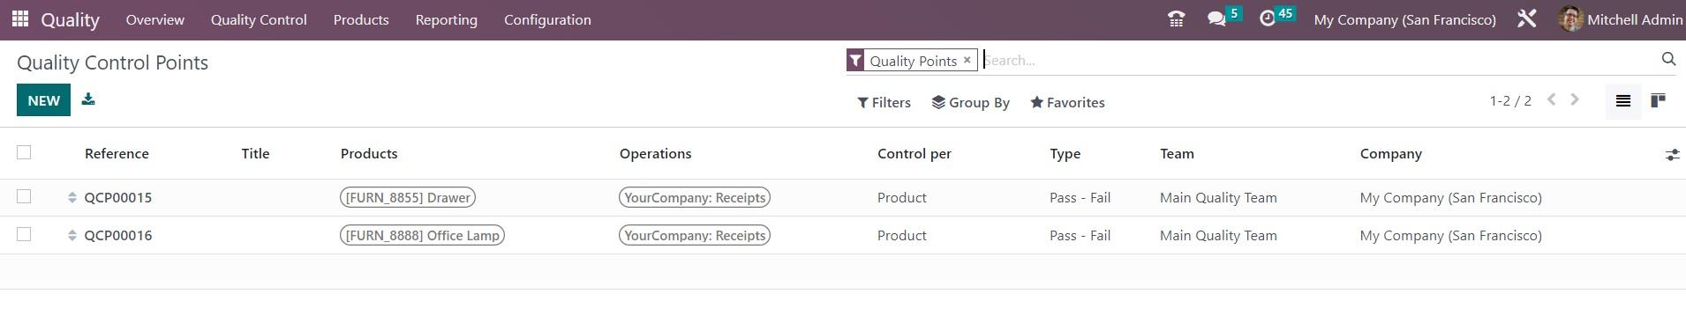Tick the checkbox for QCP00015
The width and height of the screenshot is (1686, 323).
click(24, 196)
